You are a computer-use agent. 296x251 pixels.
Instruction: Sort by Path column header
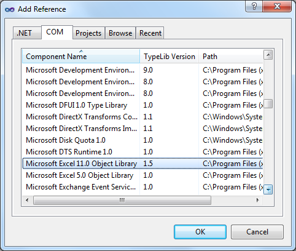tap(231, 56)
